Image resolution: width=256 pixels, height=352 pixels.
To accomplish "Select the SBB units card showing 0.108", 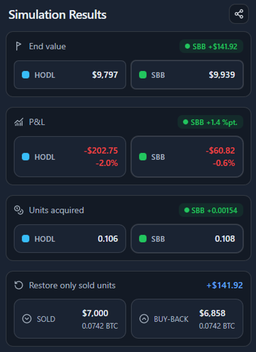I will (x=187, y=239).
